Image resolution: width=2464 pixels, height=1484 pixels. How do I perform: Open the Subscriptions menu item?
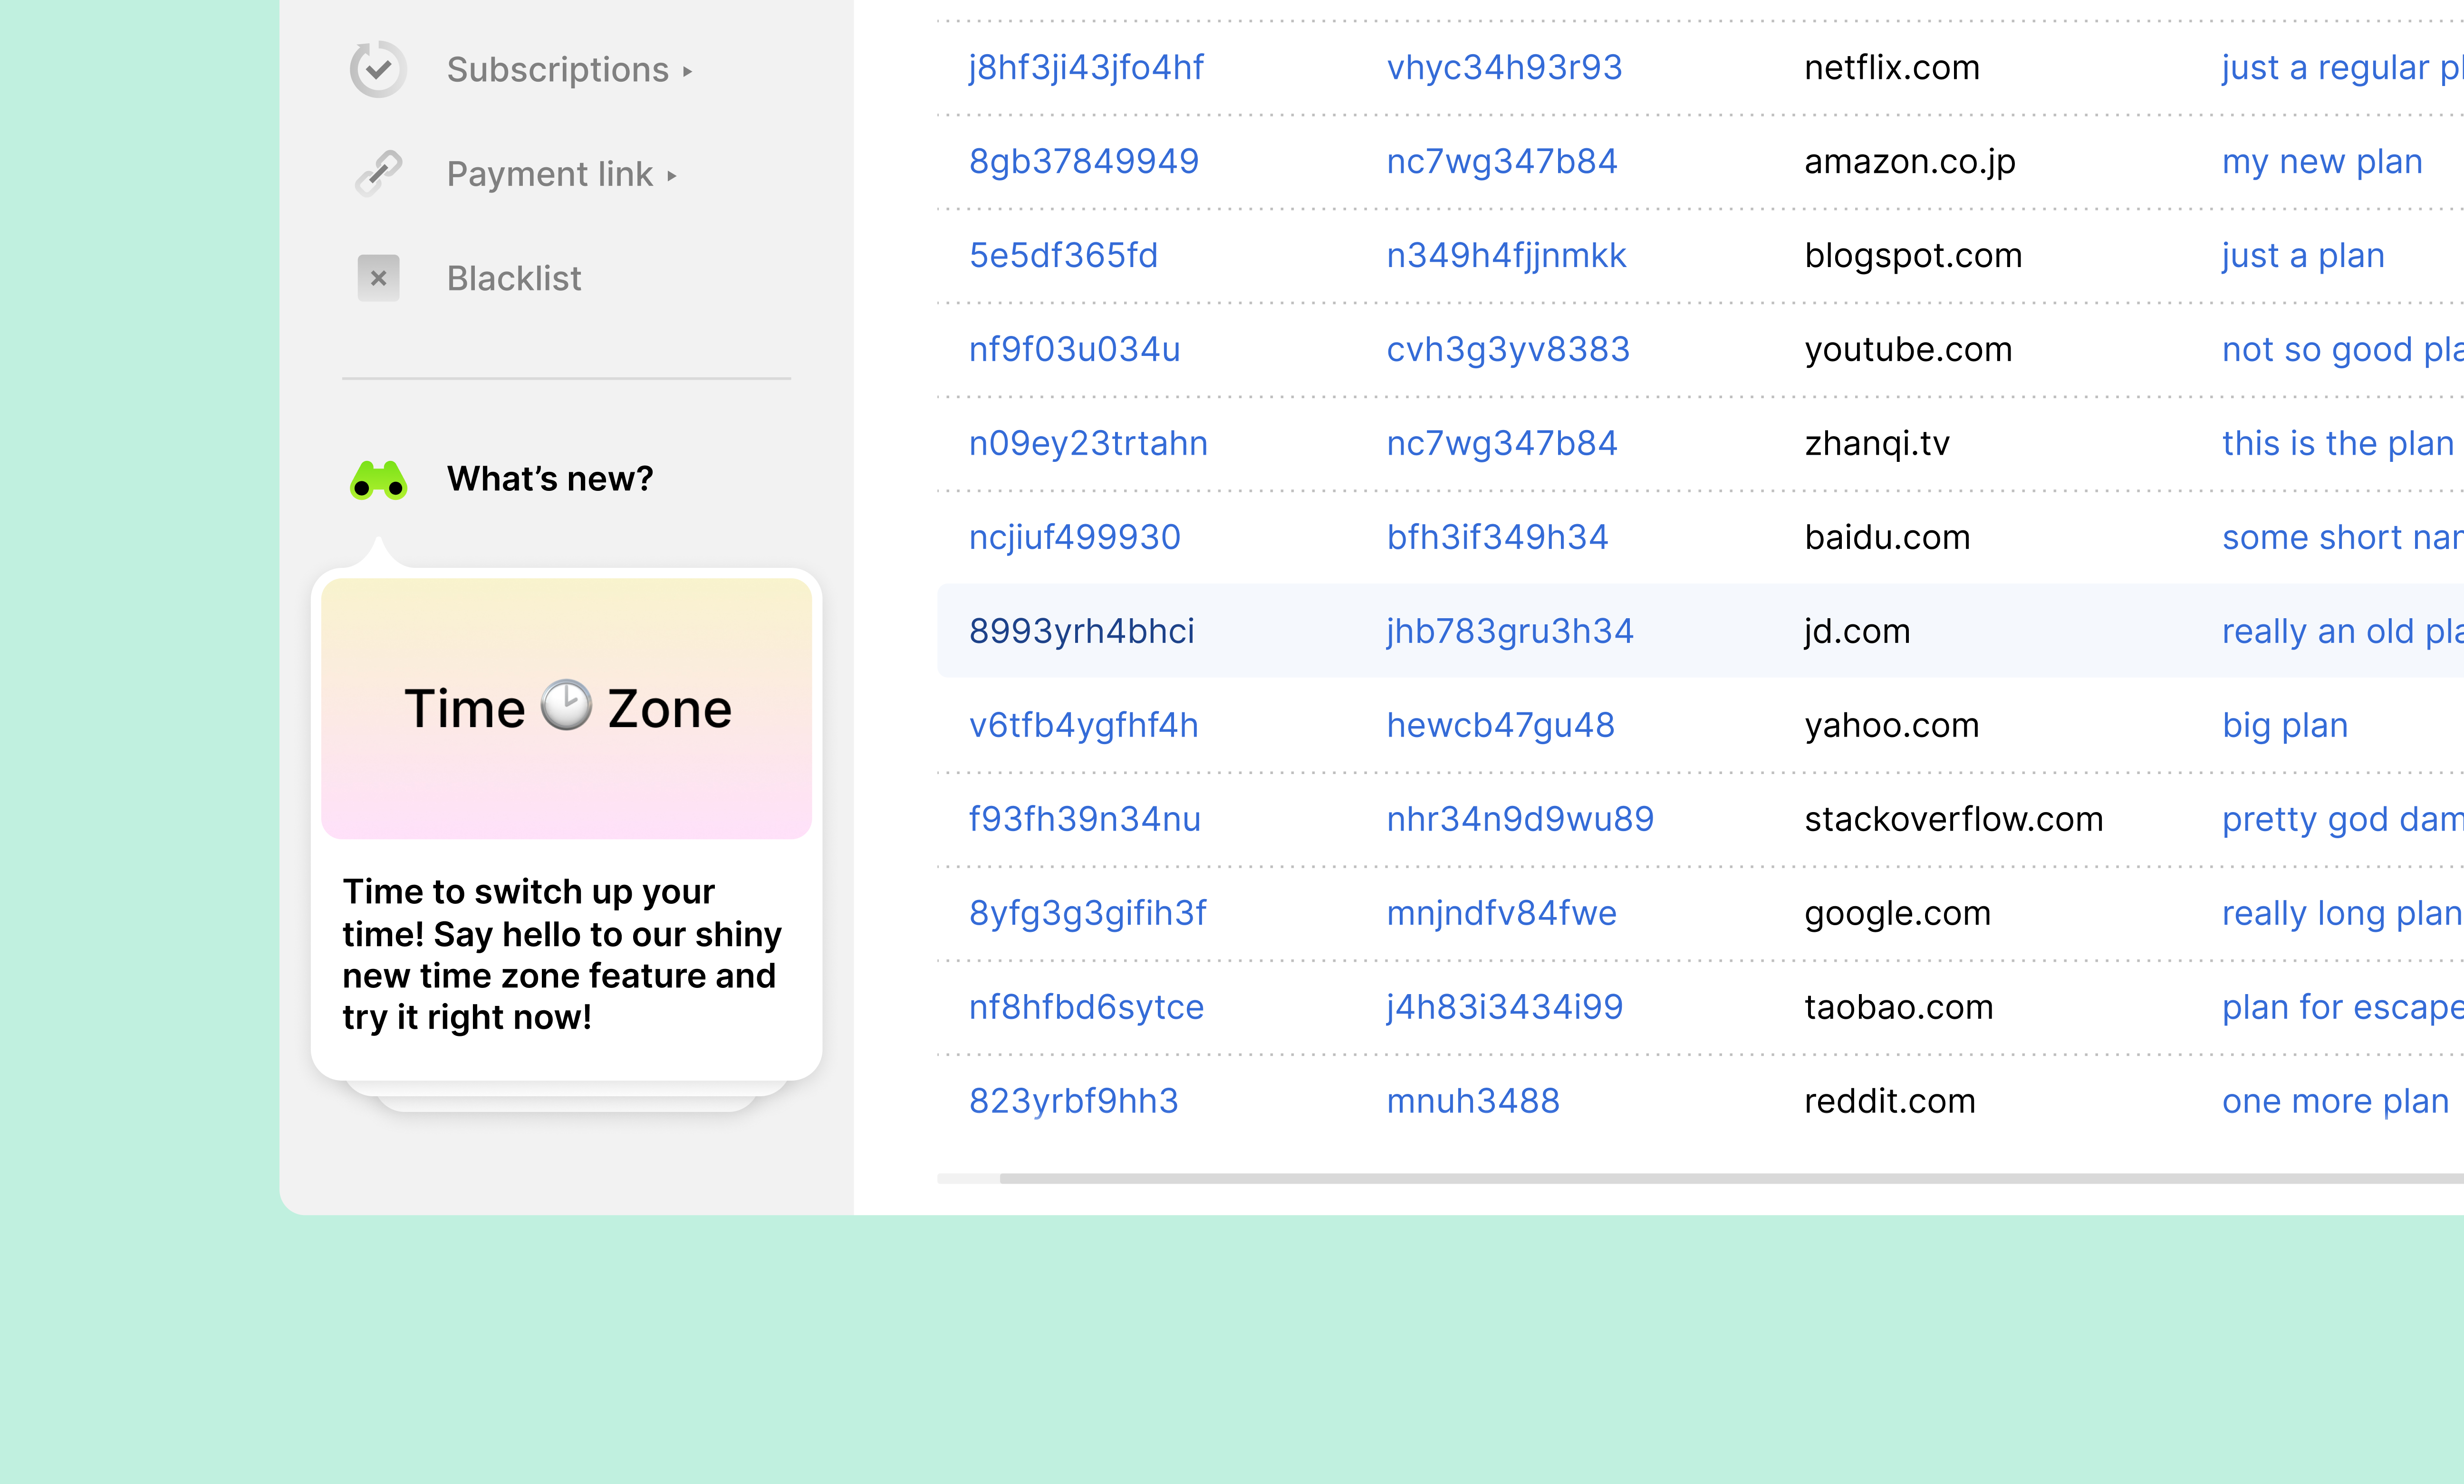point(558,69)
